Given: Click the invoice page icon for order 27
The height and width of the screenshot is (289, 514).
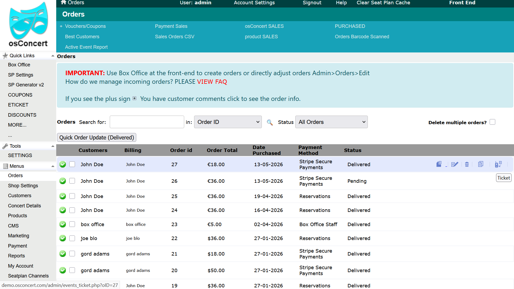Looking at the screenshot, I should 439,164.
